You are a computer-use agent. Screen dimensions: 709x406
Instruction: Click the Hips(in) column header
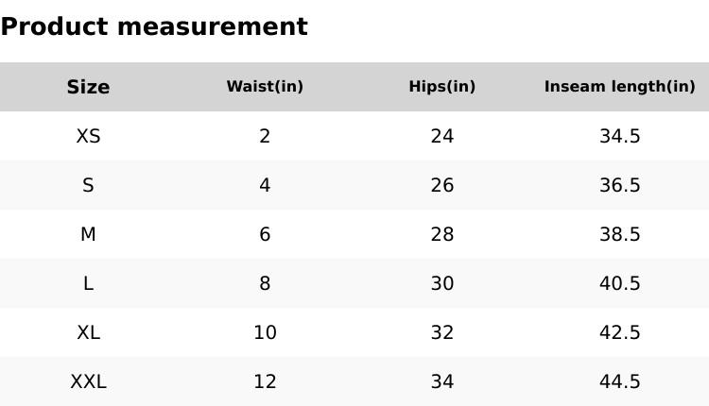(x=442, y=87)
